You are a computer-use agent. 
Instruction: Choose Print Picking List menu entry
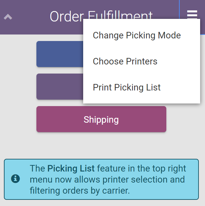click(x=127, y=87)
